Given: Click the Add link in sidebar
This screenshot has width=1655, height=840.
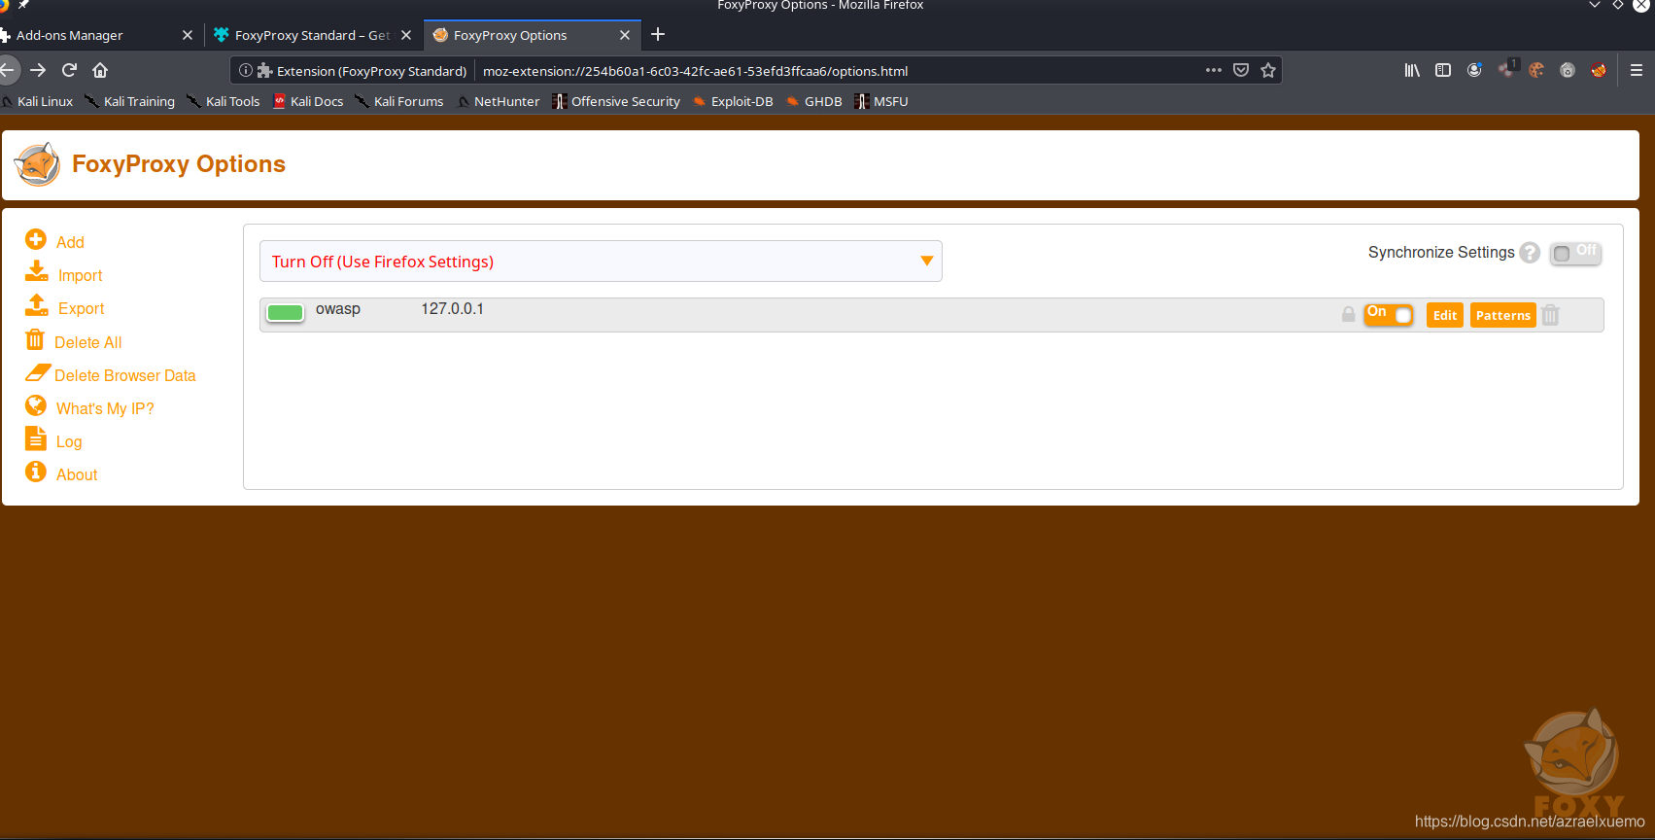Looking at the screenshot, I should click(70, 242).
